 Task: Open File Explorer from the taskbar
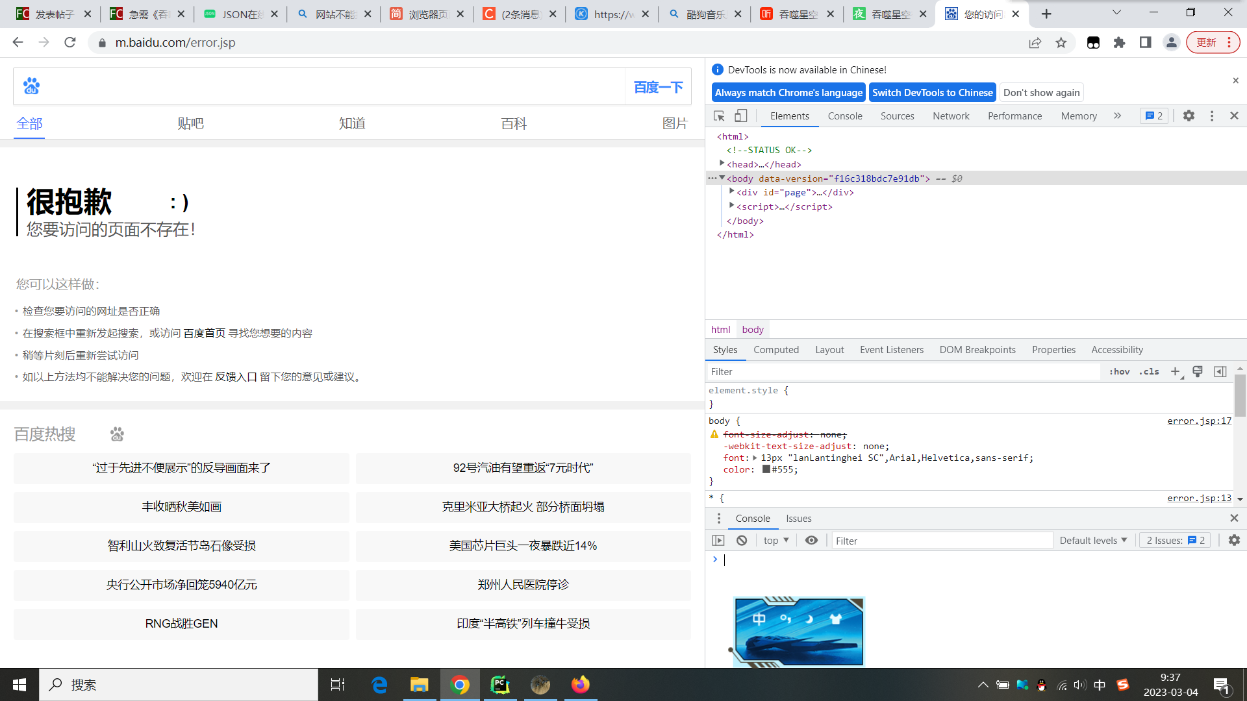[419, 685]
